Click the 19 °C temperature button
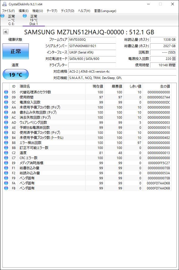The width and height of the screenshot is (179, 270). (x=16, y=74)
